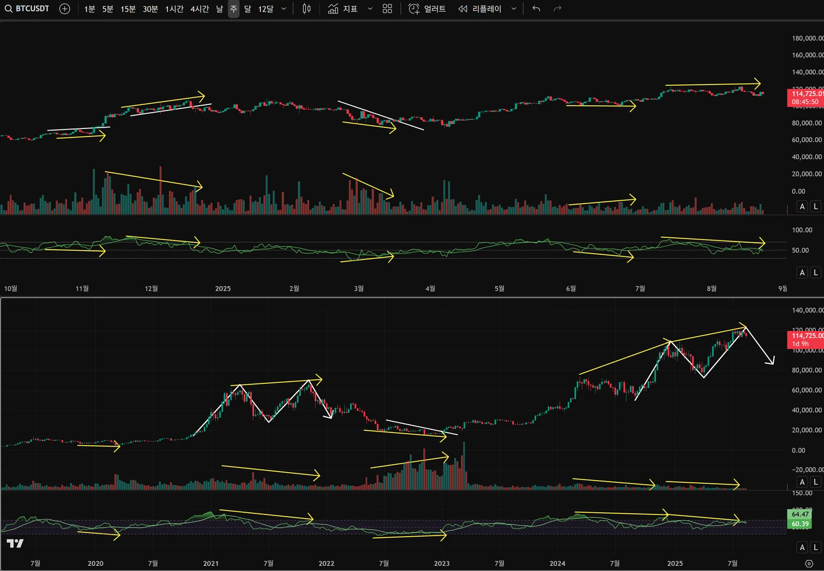Click the 10월 time axis label
The width and height of the screenshot is (824, 571).
pyautogui.click(x=11, y=289)
